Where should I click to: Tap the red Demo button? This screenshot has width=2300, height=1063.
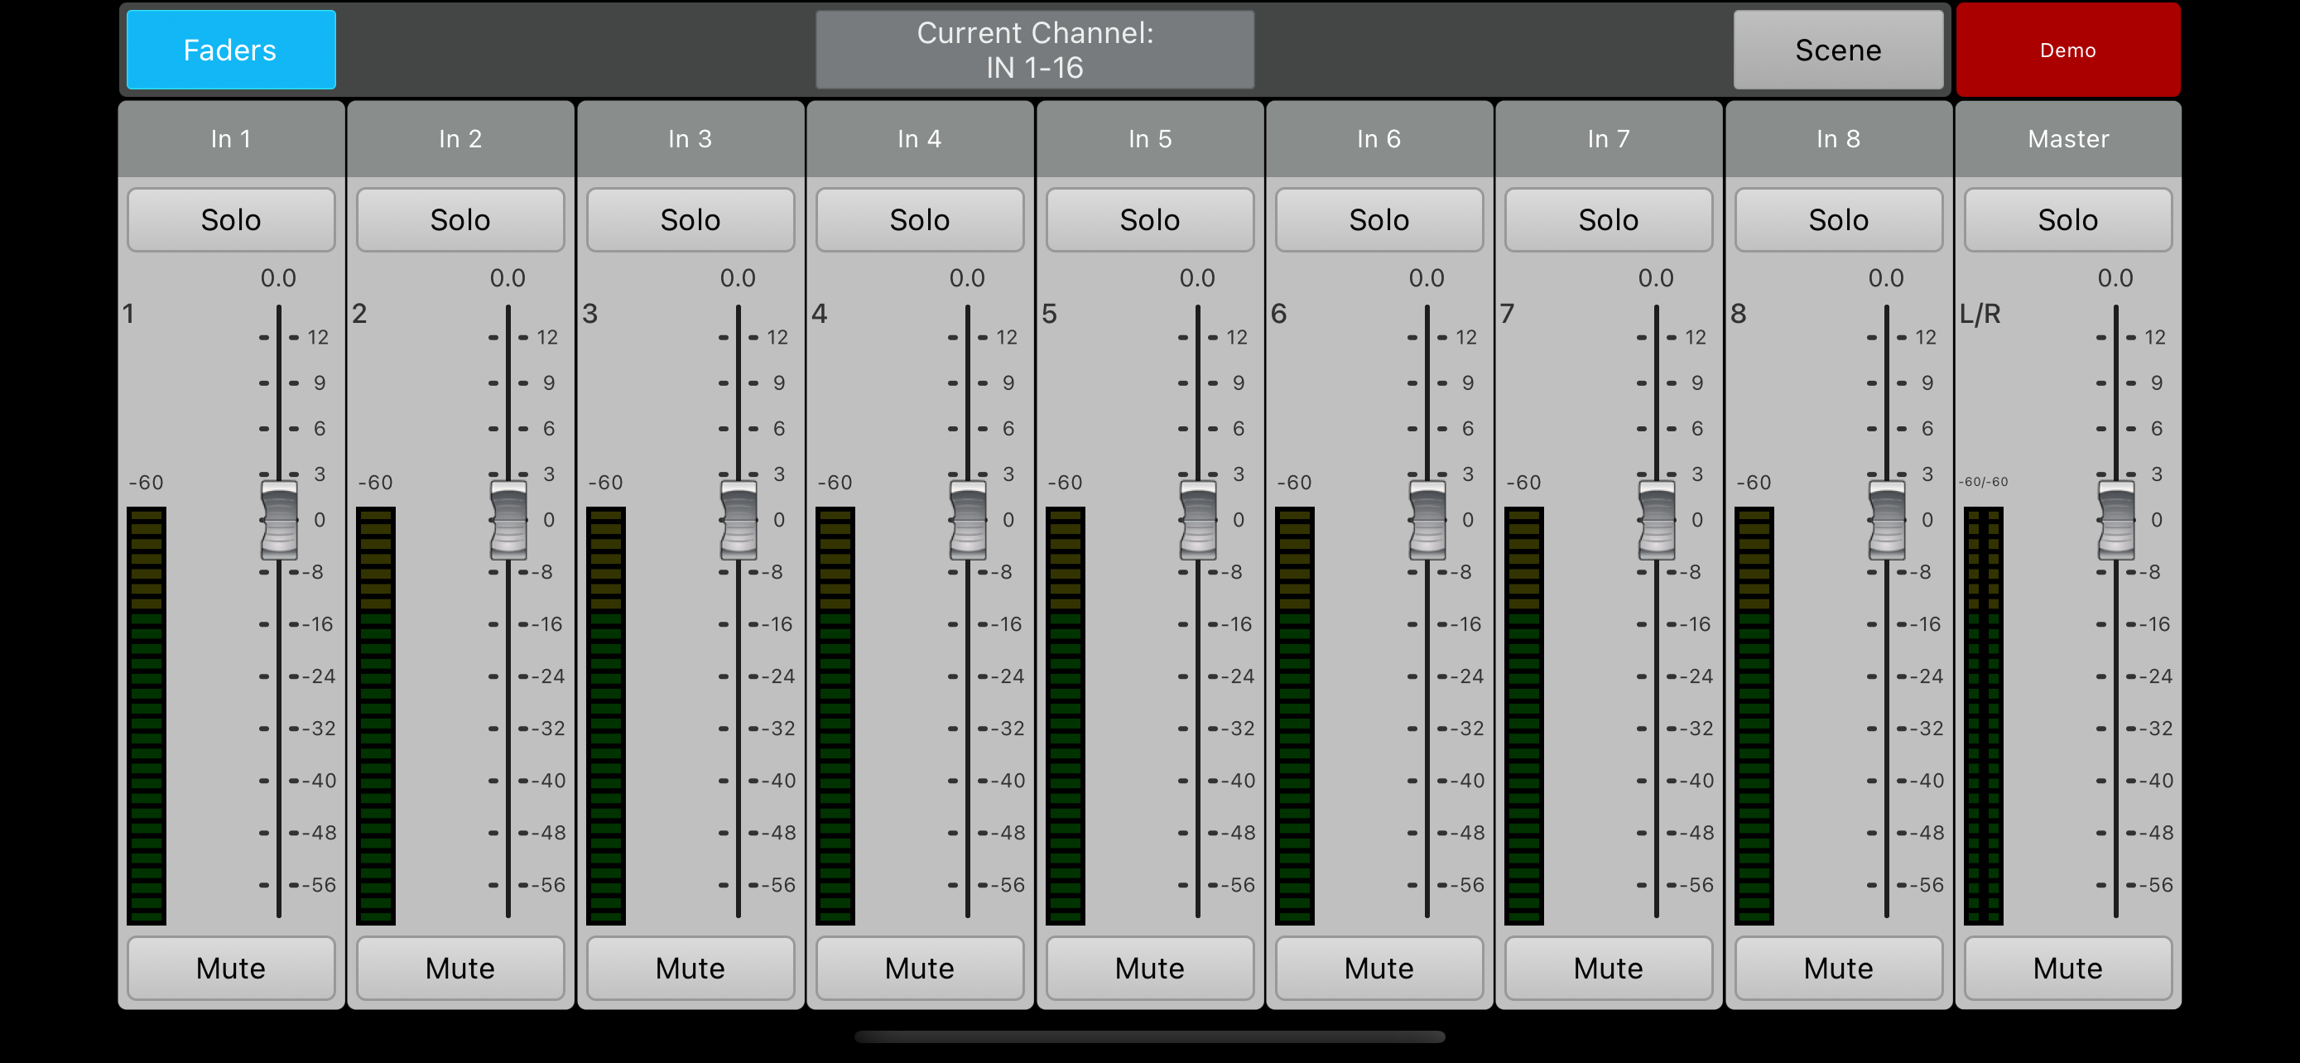(2068, 50)
